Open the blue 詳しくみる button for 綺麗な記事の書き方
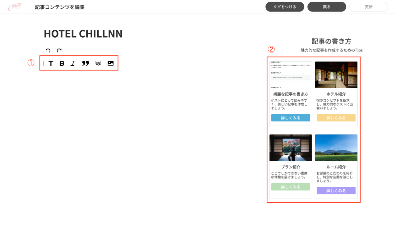The image size is (397, 225). point(290,118)
